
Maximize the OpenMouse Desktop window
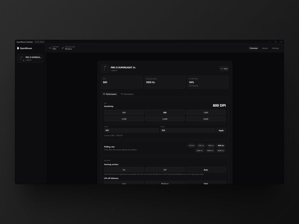click(x=276, y=42)
